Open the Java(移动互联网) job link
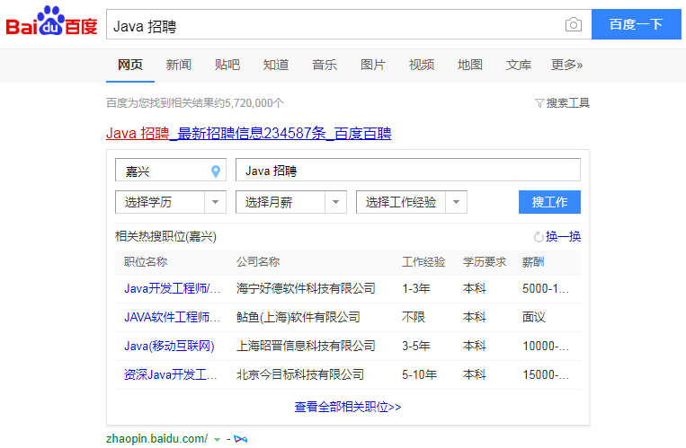 click(x=169, y=347)
